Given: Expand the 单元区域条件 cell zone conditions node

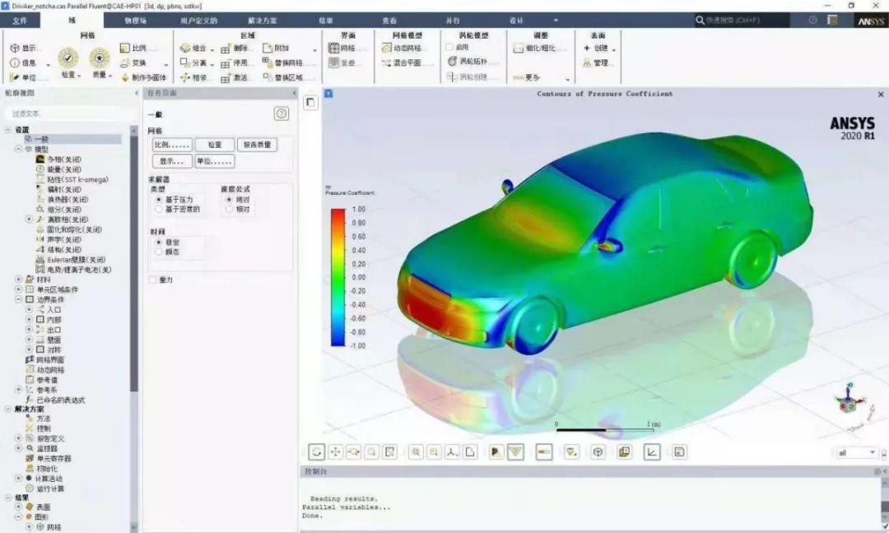Looking at the screenshot, I should coord(18,290).
